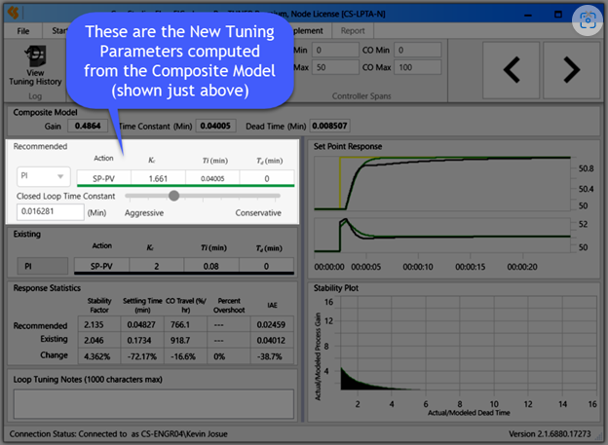Click Recommended Settling Time 0.04827
This screenshot has height=445, width=608.
pyautogui.click(x=142, y=324)
